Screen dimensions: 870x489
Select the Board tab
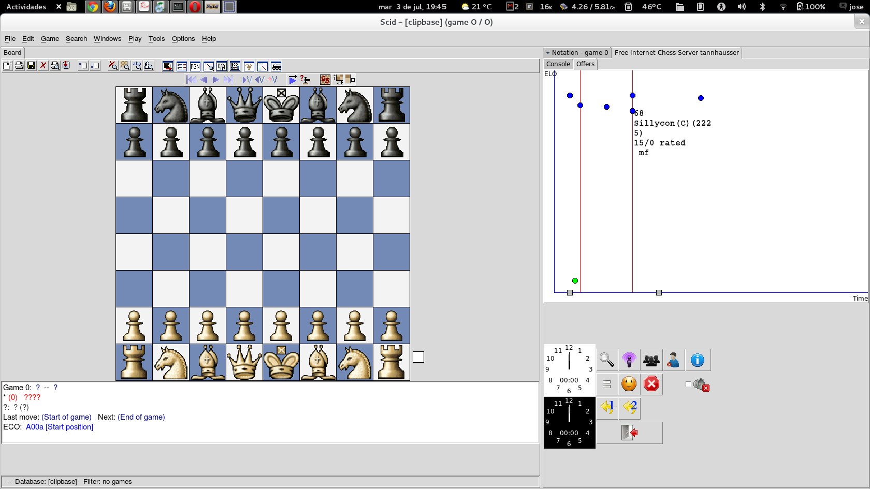(12, 53)
